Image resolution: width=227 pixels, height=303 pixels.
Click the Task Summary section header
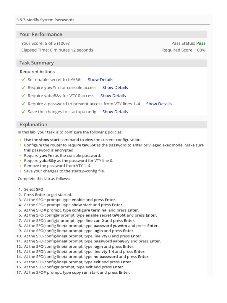(x=37, y=63)
